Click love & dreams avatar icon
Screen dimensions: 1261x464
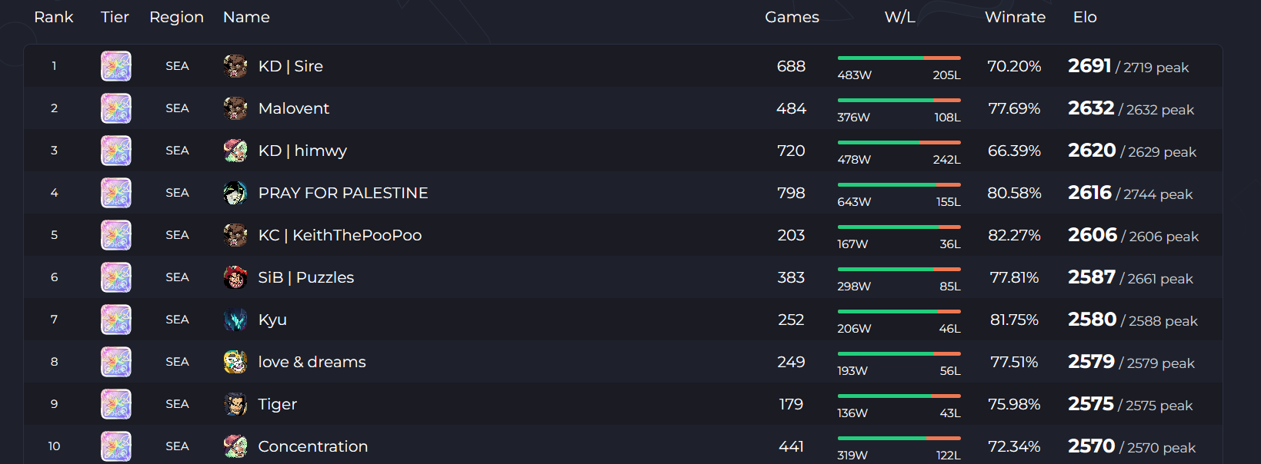[x=235, y=362]
